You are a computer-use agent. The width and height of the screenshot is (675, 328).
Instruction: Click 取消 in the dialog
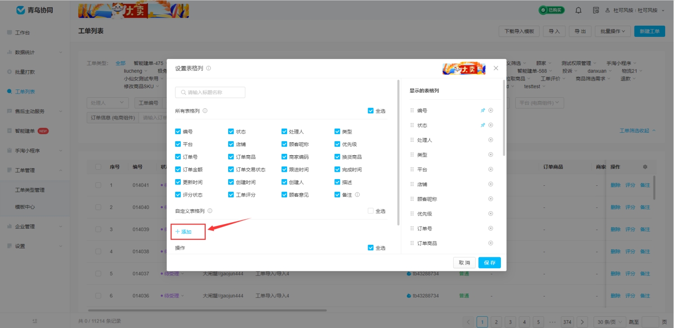click(464, 263)
